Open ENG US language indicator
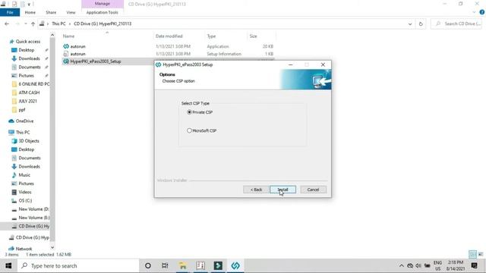Screen dimensions: 486x273 coord(437,265)
